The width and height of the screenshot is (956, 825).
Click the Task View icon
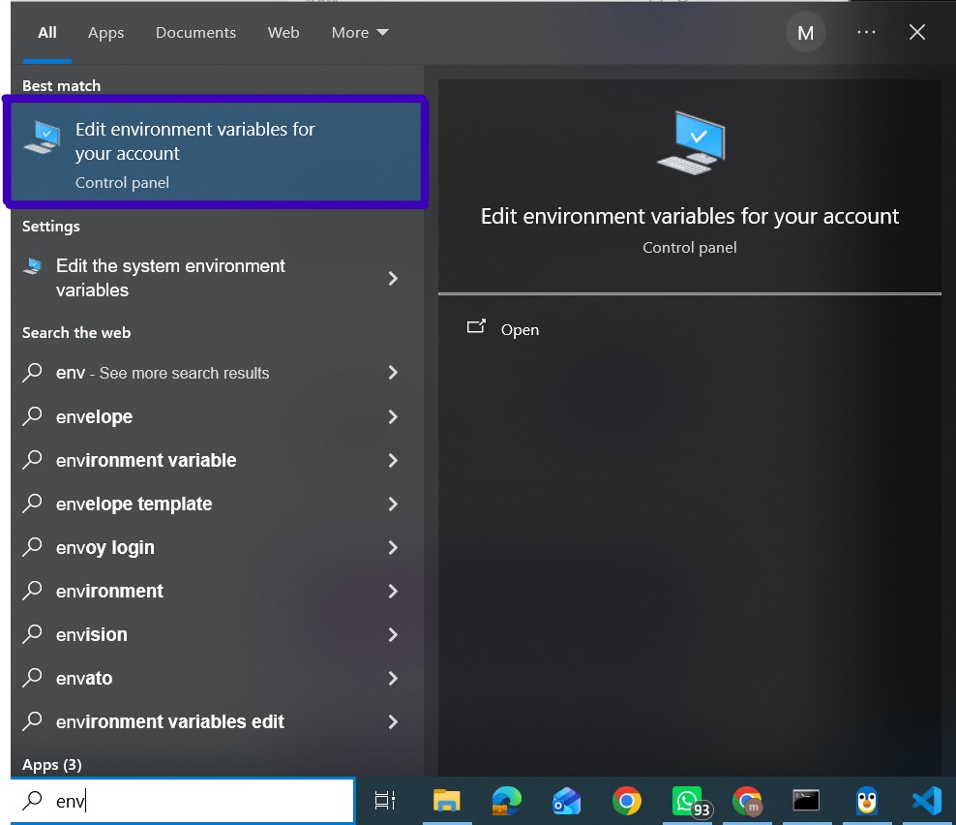pyautogui.click(x=385, y=800)
